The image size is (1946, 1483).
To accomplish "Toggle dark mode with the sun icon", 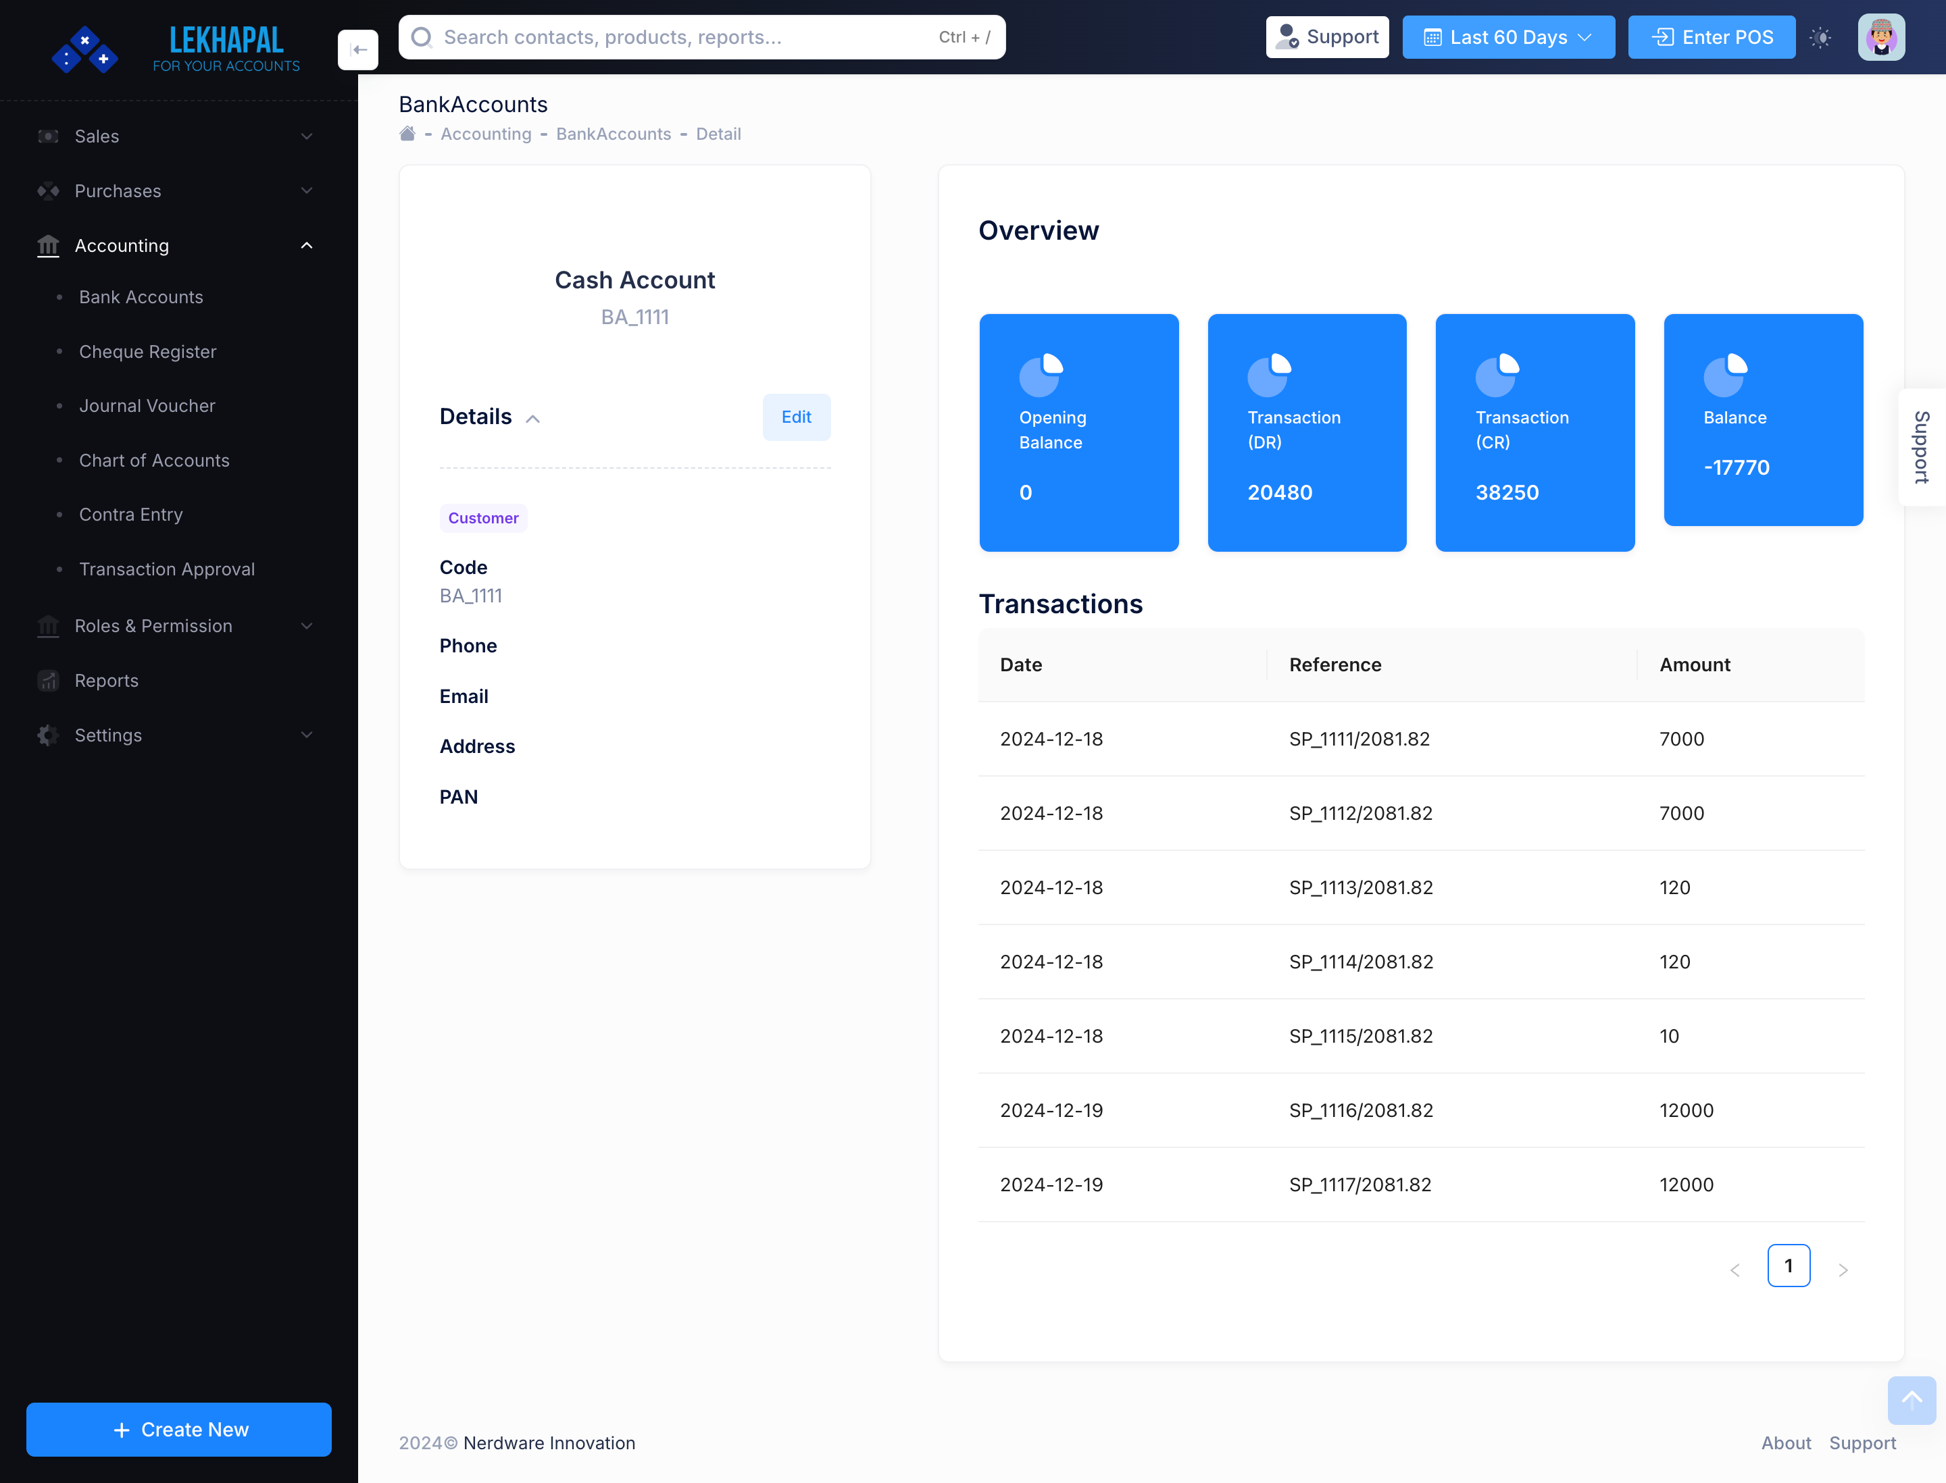I will (1820, 37).
